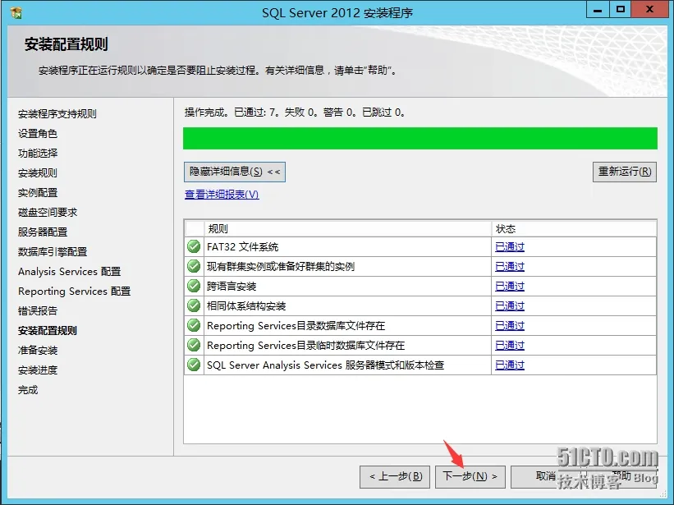674x505 pixels.
Task: Click the 规则 column header
Action: pyautogui.click(x=348, y=228)
